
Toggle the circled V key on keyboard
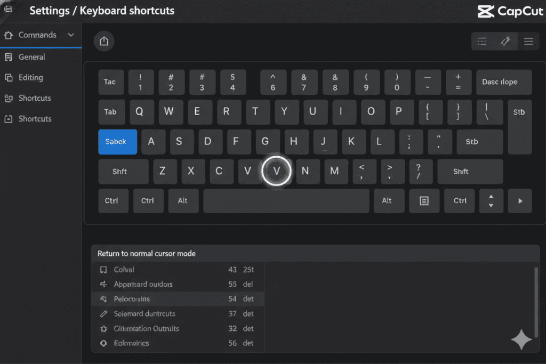(x=277, y=171)
